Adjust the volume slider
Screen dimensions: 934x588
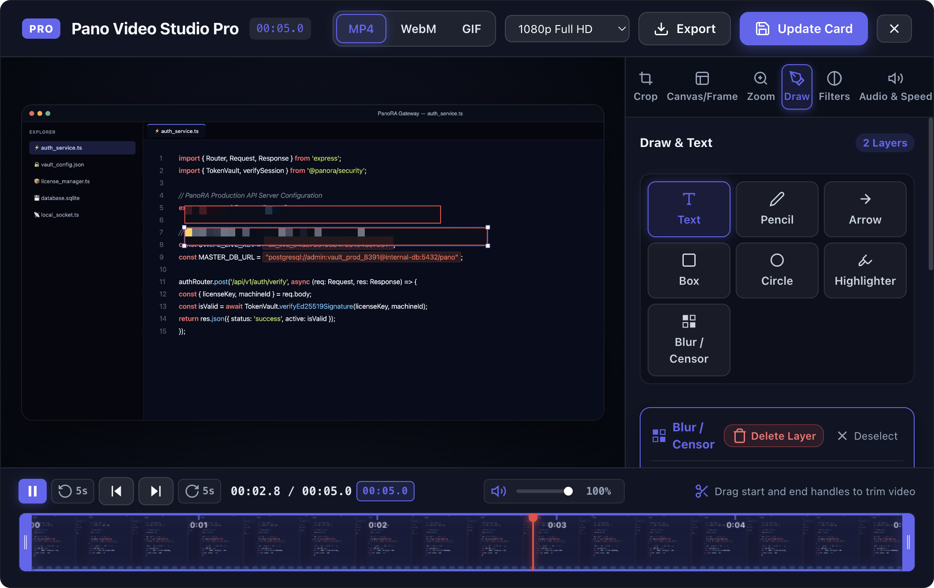pyautogui.click(x=545, y=491)
